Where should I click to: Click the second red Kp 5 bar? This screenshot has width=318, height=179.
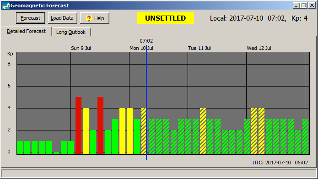tap(100, 125)
